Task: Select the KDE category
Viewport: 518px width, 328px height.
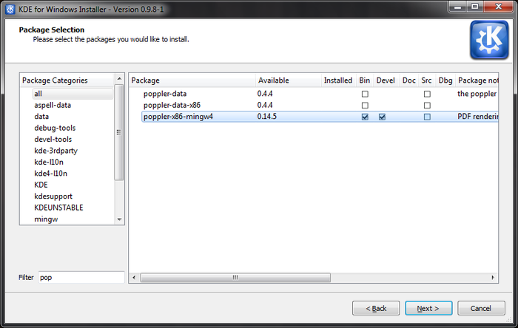Action: (41, 185)
